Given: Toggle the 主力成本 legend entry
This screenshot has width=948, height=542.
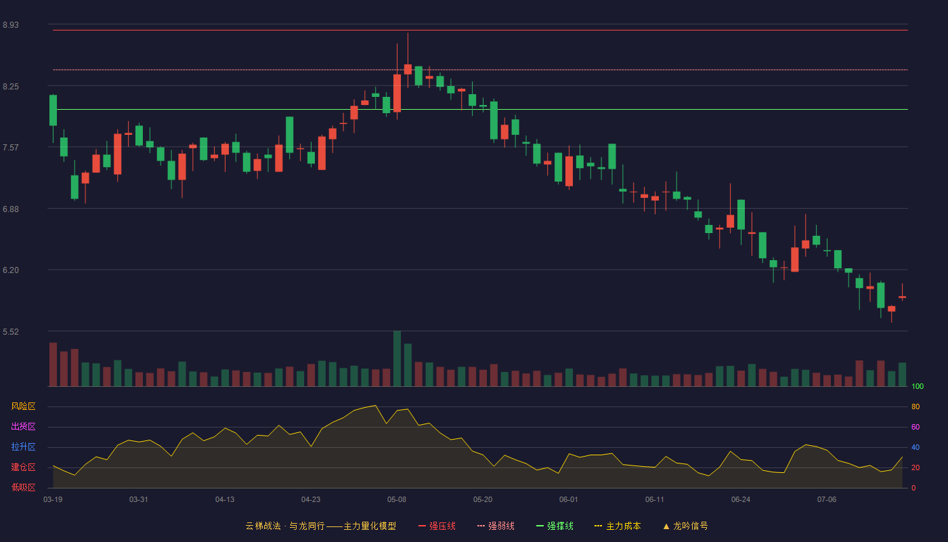Looking at the screenshot, I should (618, 526).
